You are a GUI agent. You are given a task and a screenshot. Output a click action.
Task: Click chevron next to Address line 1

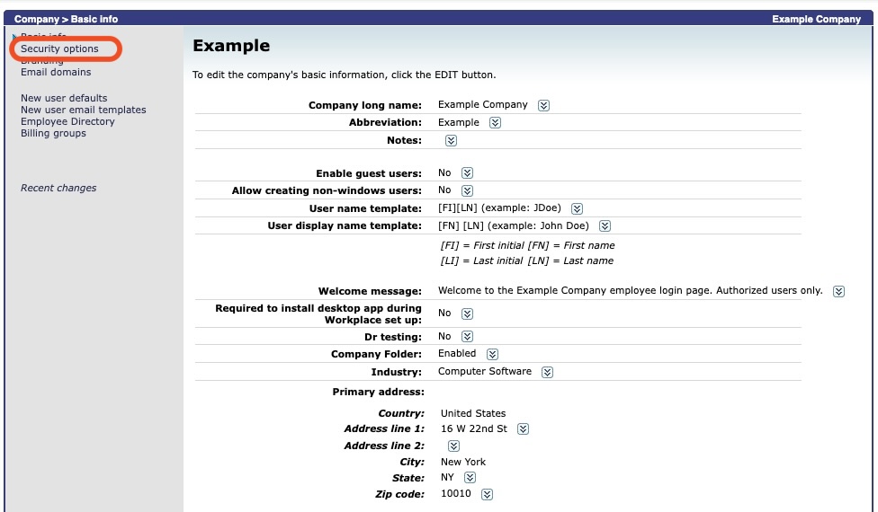click(523, 428)
